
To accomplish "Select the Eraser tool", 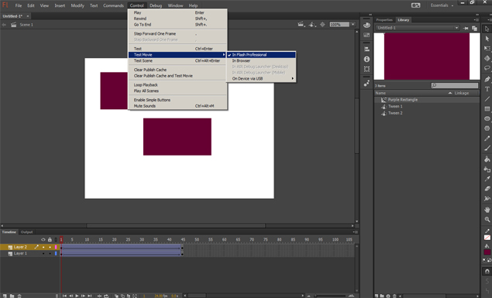I will (x=487, y=189).
